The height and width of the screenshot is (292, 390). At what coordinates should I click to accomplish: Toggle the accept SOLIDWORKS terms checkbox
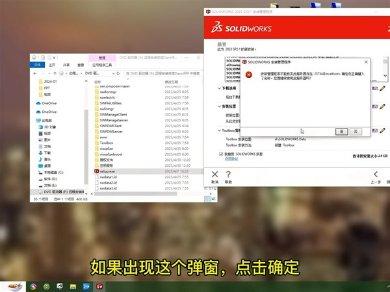[220, 154]
